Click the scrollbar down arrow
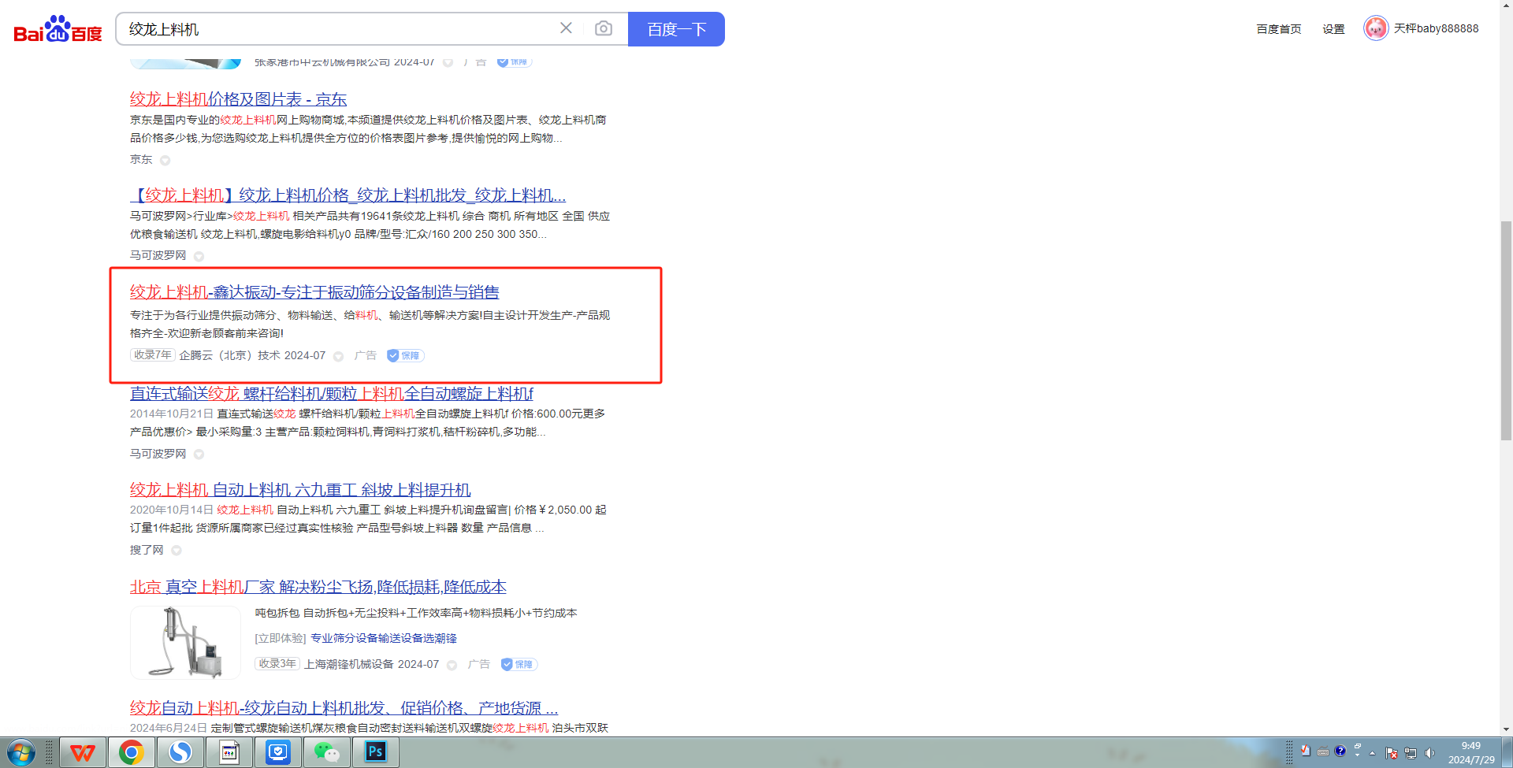 coord(1506,729)
